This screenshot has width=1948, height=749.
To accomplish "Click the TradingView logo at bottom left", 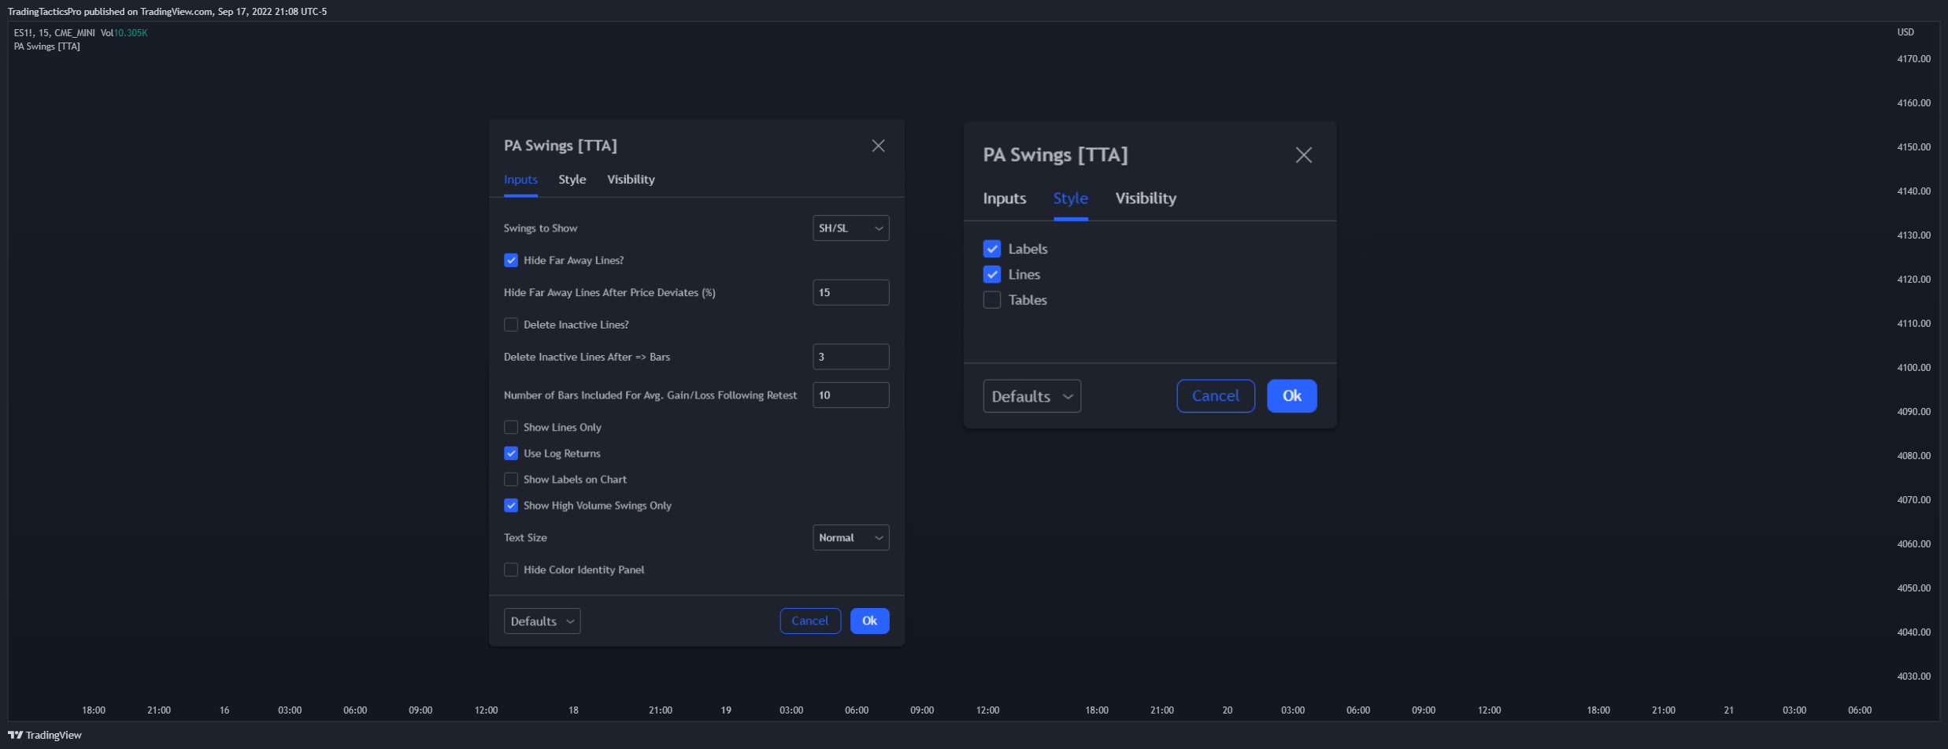I will click(x=45, y=735).
